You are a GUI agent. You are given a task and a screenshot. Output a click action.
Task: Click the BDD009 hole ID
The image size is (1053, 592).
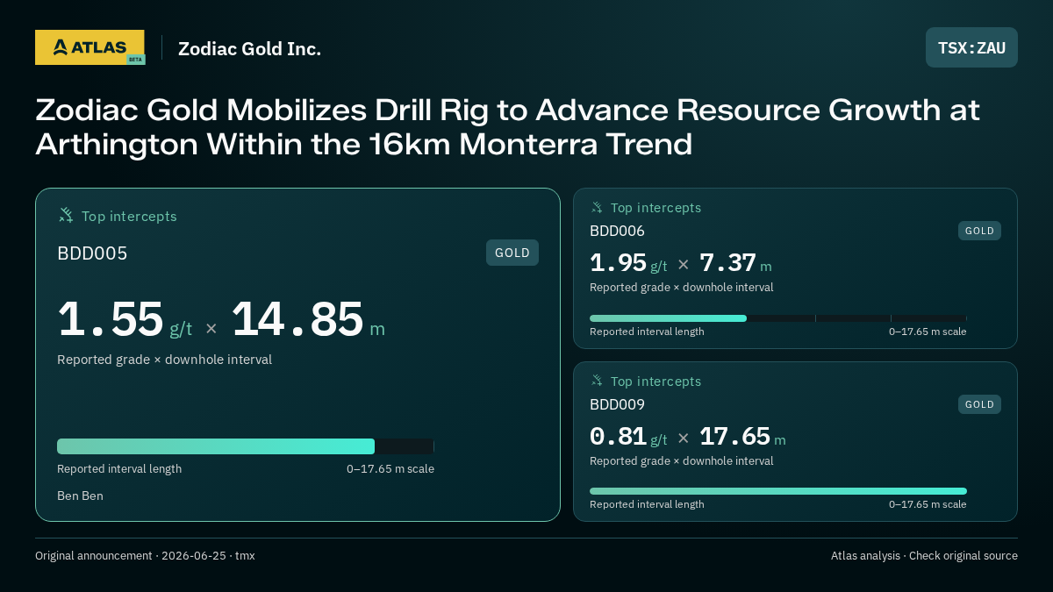(x=617, y=405)
